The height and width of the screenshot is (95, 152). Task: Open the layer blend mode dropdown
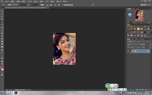(x=133, y=45)
